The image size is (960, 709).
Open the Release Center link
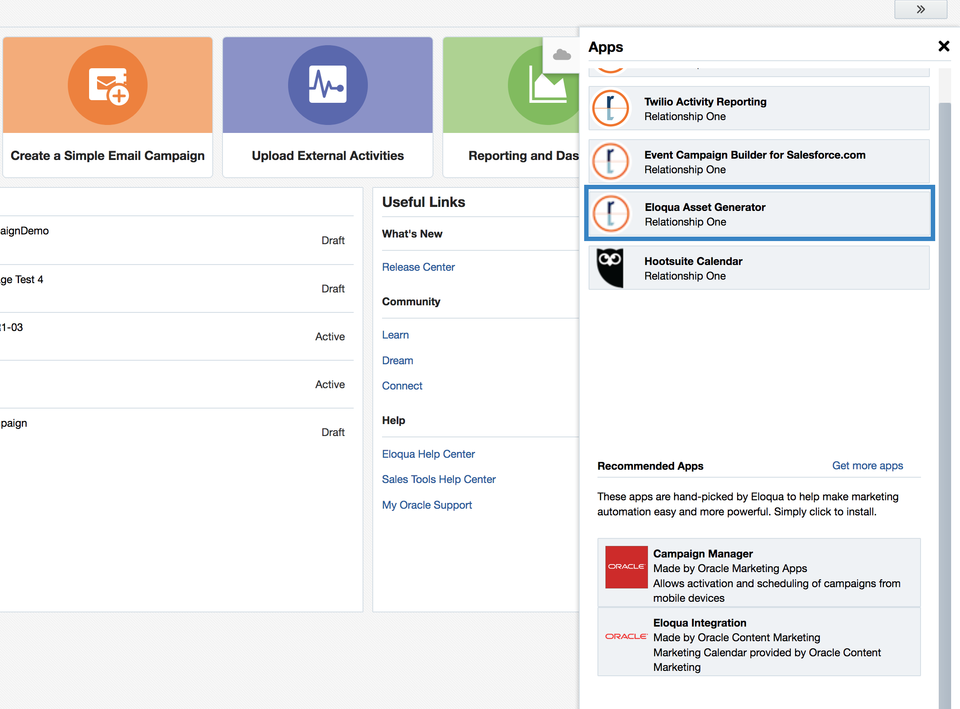pos(418,267)
